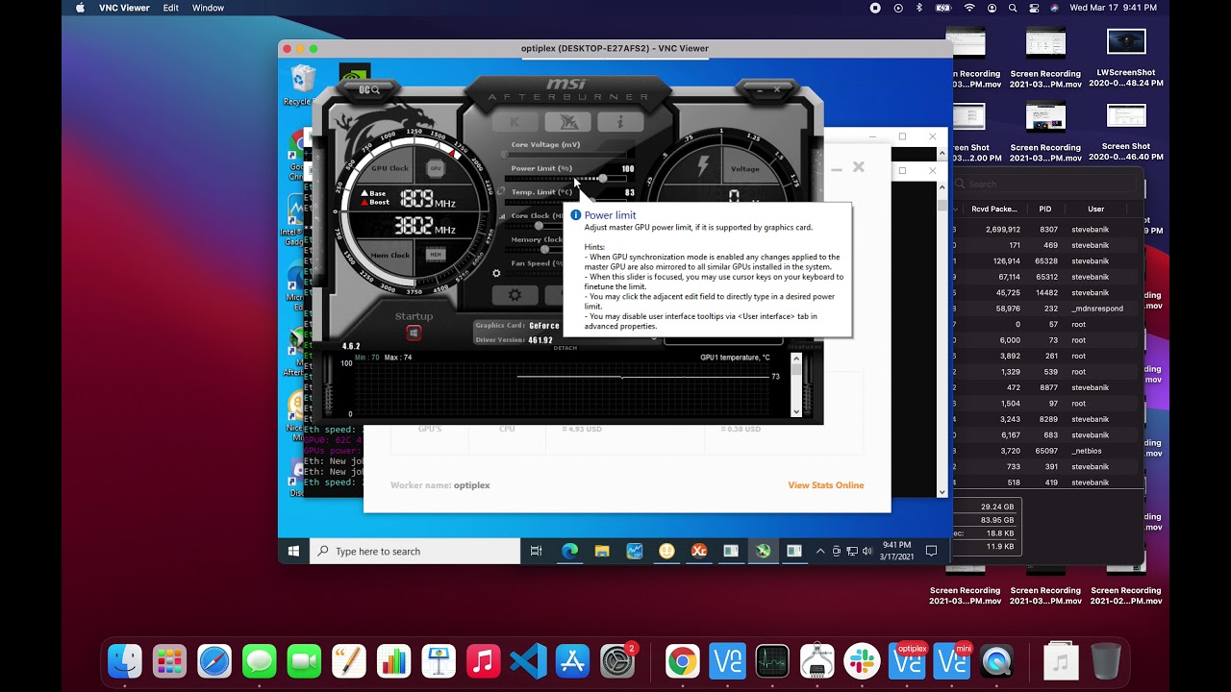The height and width of the screenshot is (692, 1231).
Task: Click the Activity Monitor search field
Action: (1044, 184)
